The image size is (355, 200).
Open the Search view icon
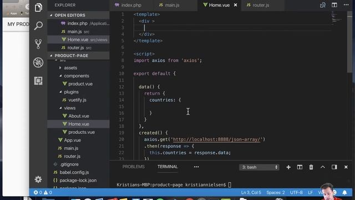[x=38, y=26]
